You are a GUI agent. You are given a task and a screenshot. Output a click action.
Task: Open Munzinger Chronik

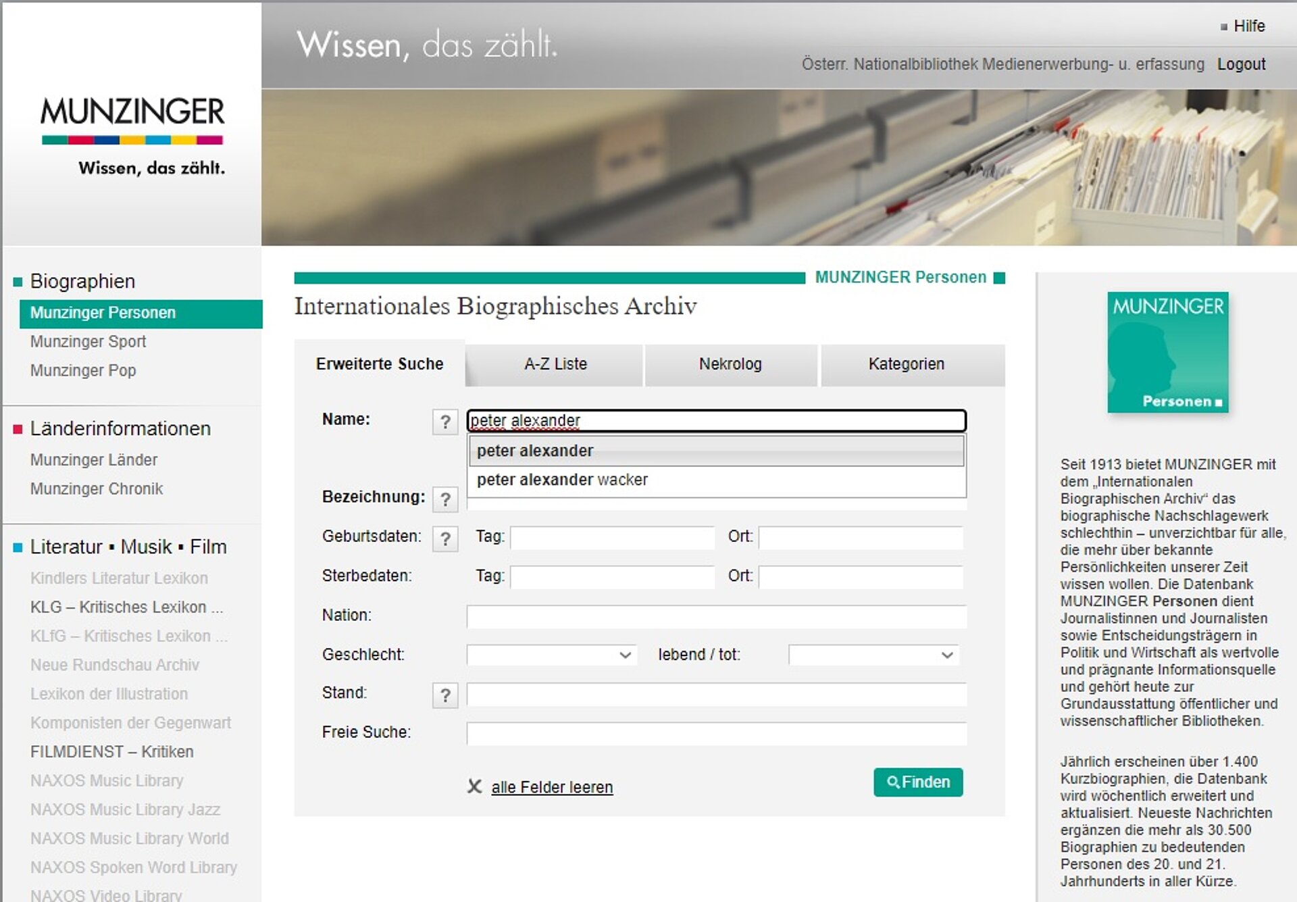97,488
